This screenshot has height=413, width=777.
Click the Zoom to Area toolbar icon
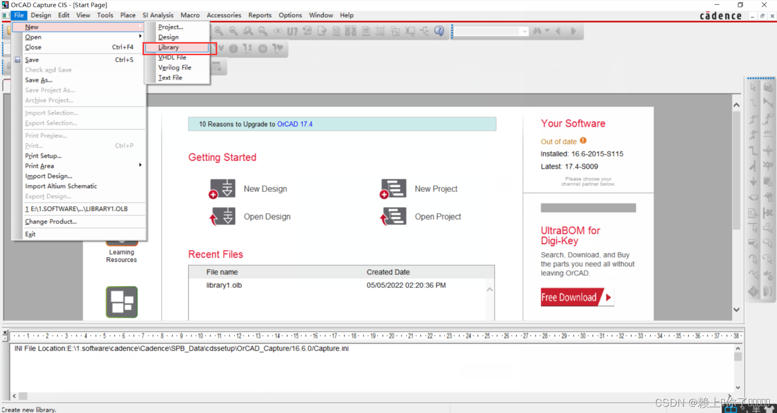click(x=248, y=31)
